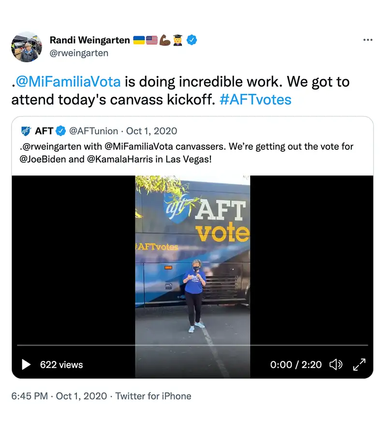The height and width of the screenshot is (435, 387).
Task: Click the Twitter for iPhone source label
Action: coord(153,396)
